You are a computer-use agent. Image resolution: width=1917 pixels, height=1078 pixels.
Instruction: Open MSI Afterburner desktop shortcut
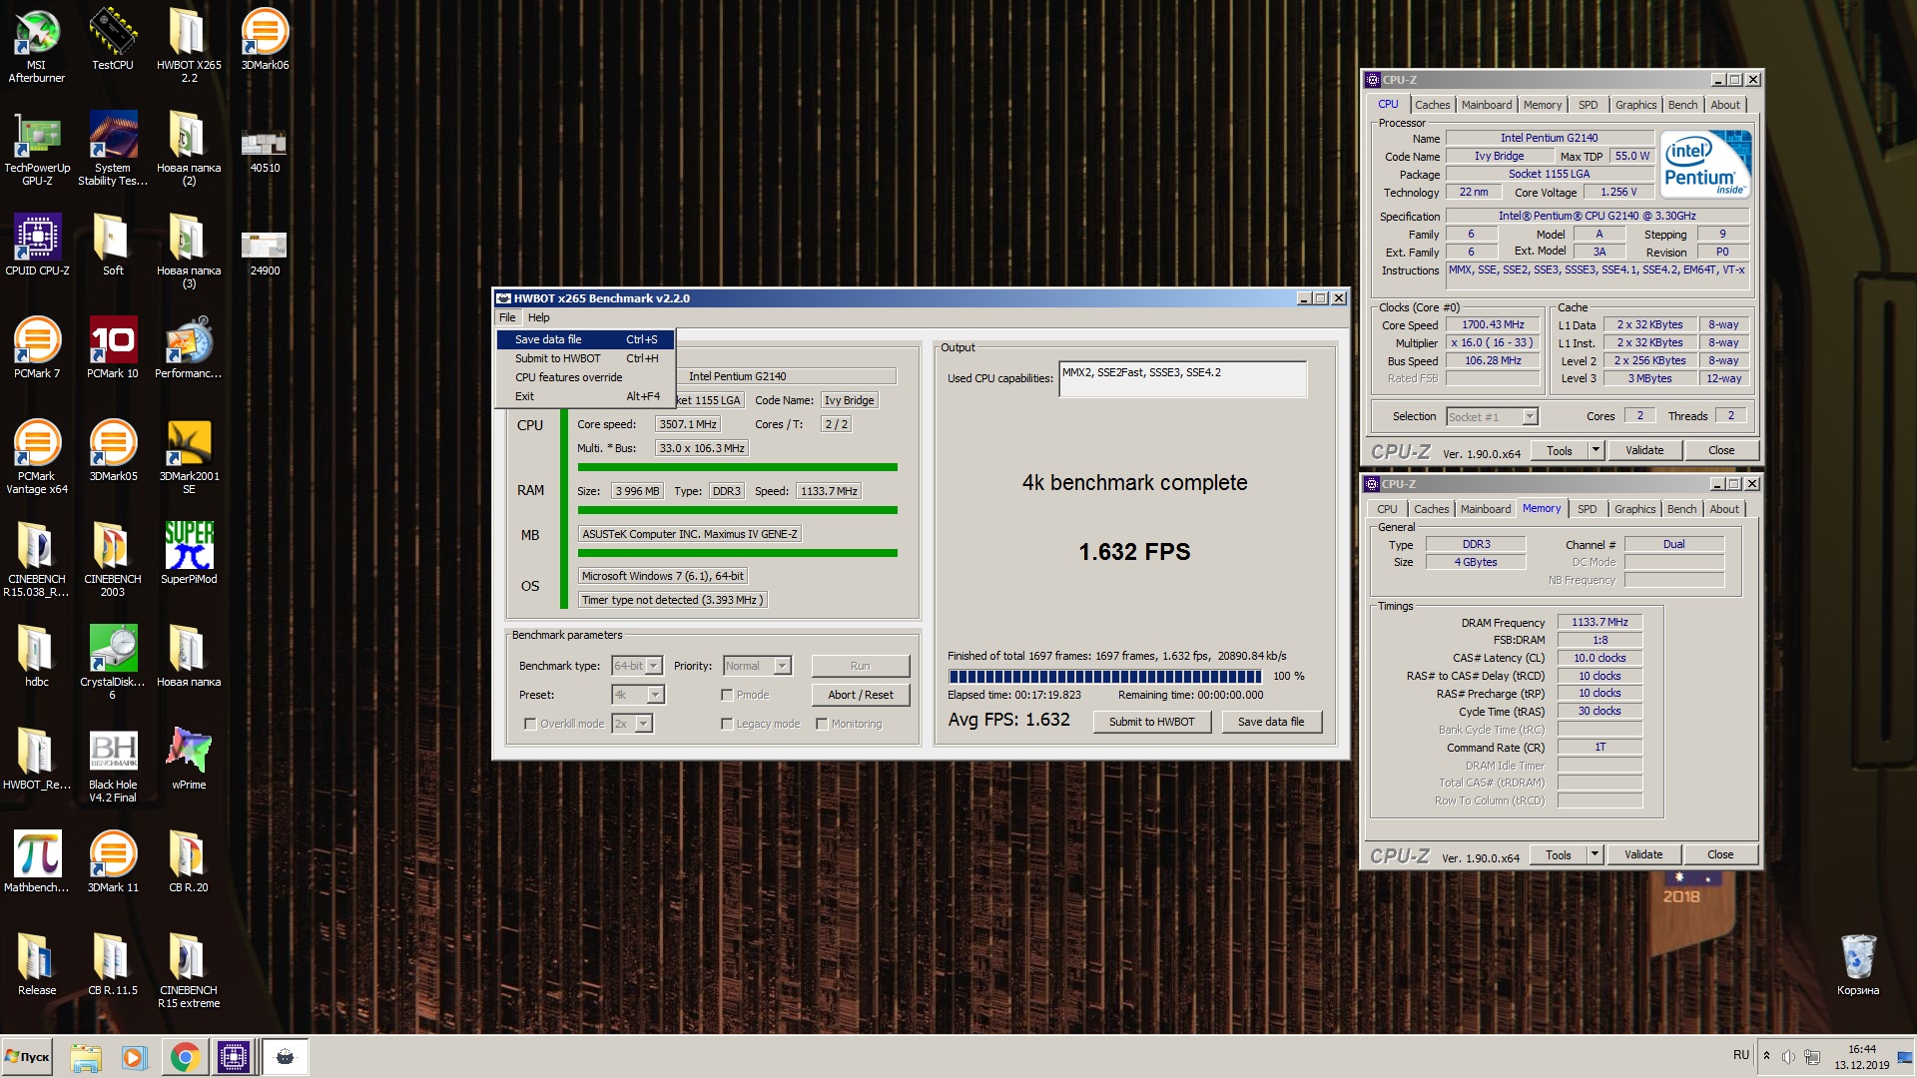point(36,45)
